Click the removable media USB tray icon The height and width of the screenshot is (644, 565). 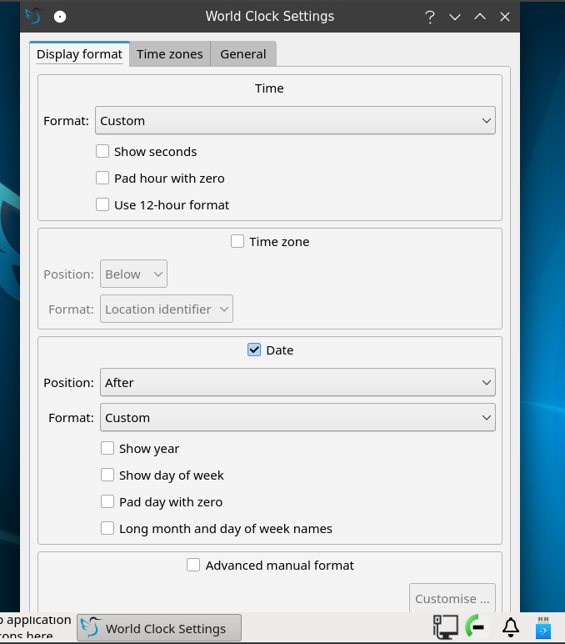(x=543, y=627)
